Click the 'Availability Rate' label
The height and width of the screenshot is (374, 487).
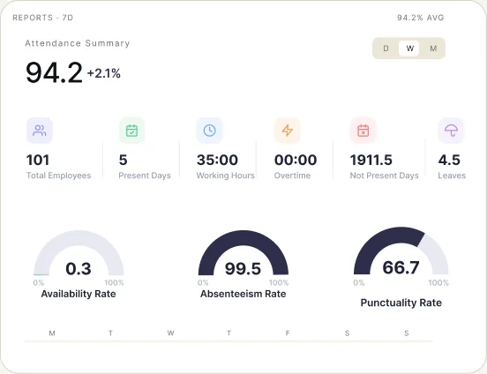point(79,294)
